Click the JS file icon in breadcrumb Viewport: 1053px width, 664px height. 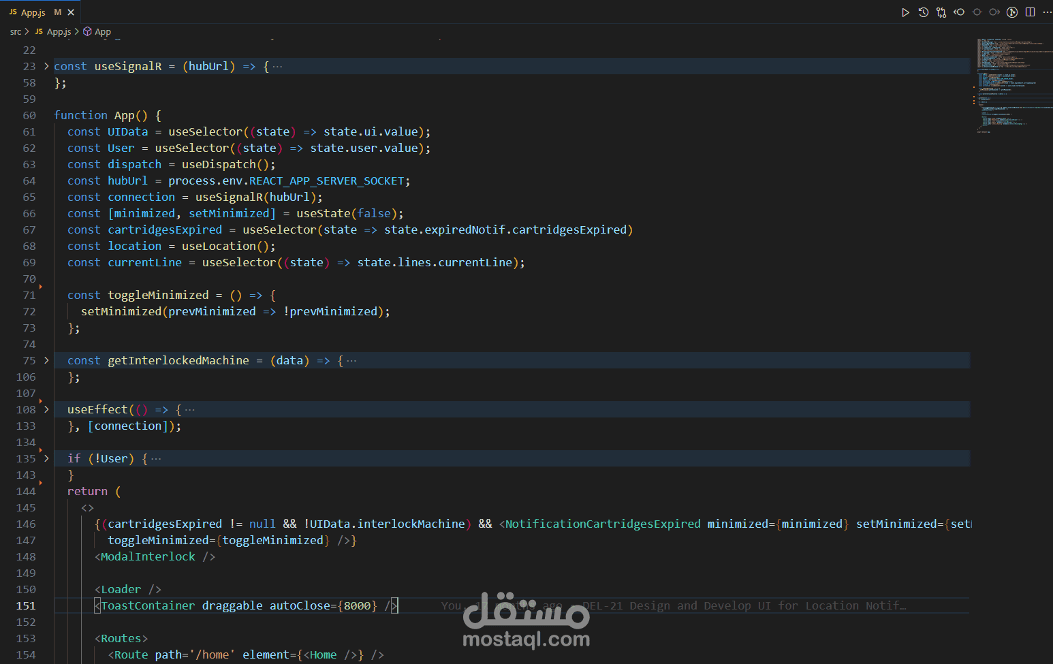(39, 31)
